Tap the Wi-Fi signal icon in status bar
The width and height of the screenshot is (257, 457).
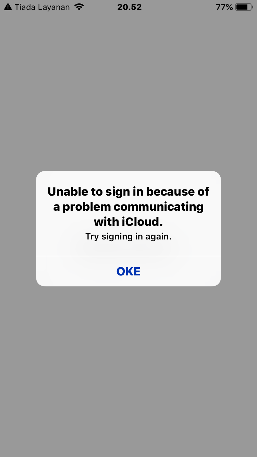(x=79, y=7)
